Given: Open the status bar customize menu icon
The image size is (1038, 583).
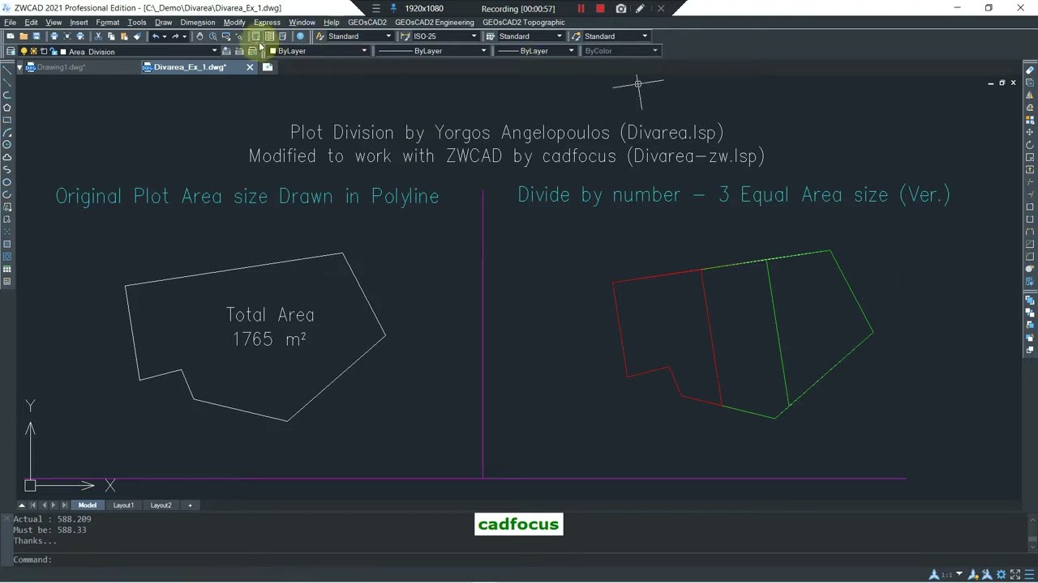Looking at the screenshot, I should click(1030, 575).
